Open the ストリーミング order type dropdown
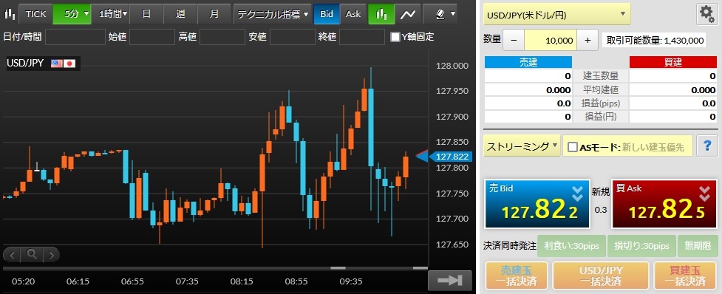 pyautogui.click(x=522, y=146)
